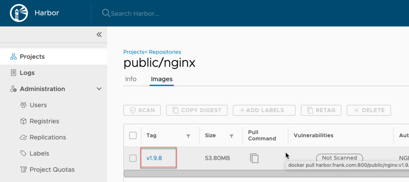The width and height of the screenshot is (409, 182).
Task: Collapse the Administration menu chevron
Action: click(x=99, y=89)
